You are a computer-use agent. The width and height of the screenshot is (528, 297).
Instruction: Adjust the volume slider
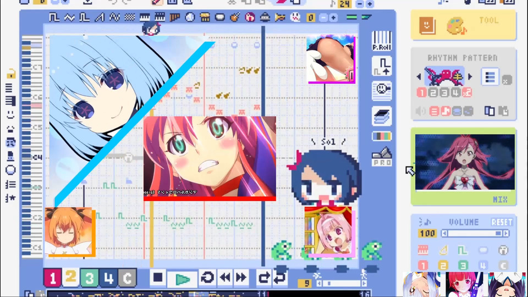475,233
